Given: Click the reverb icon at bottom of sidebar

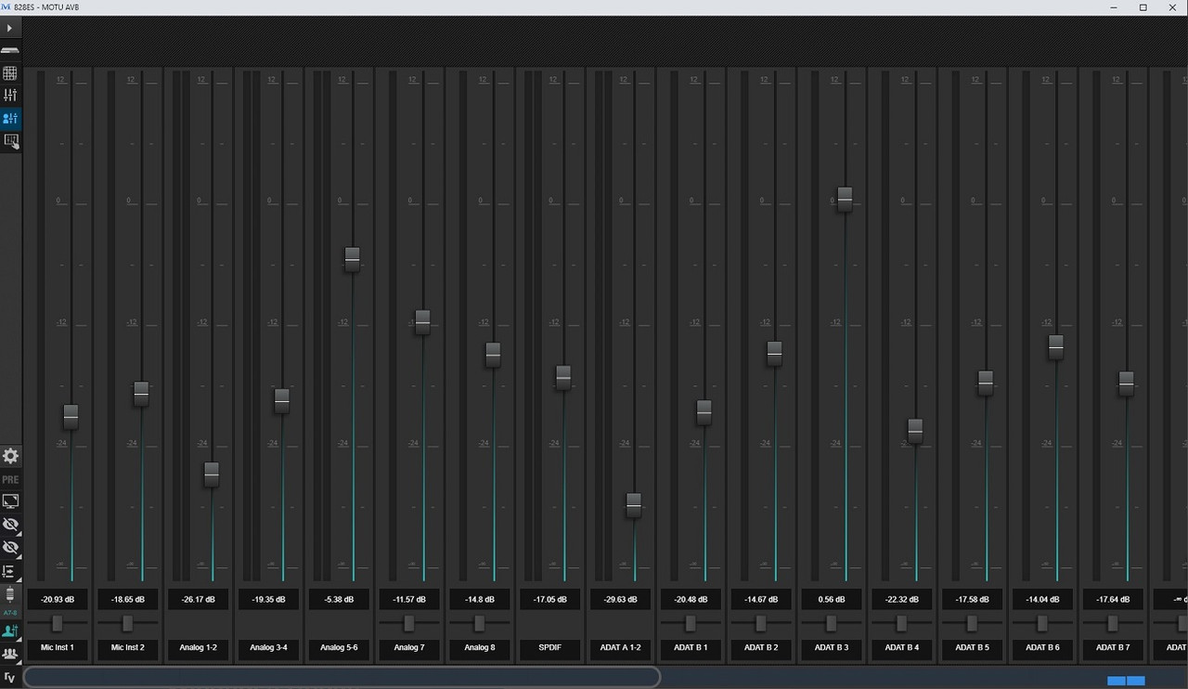Looking at the screenshot, I should (10, 677).
